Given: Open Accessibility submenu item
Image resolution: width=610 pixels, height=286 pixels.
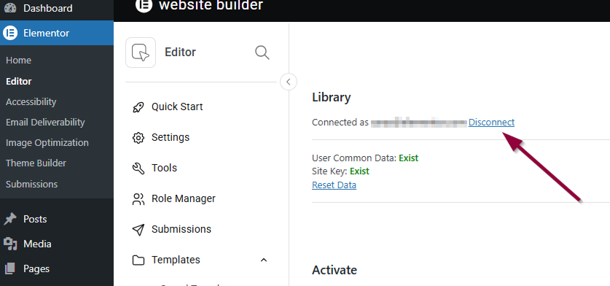Looking at the screenshot, I should click(31, 101).
